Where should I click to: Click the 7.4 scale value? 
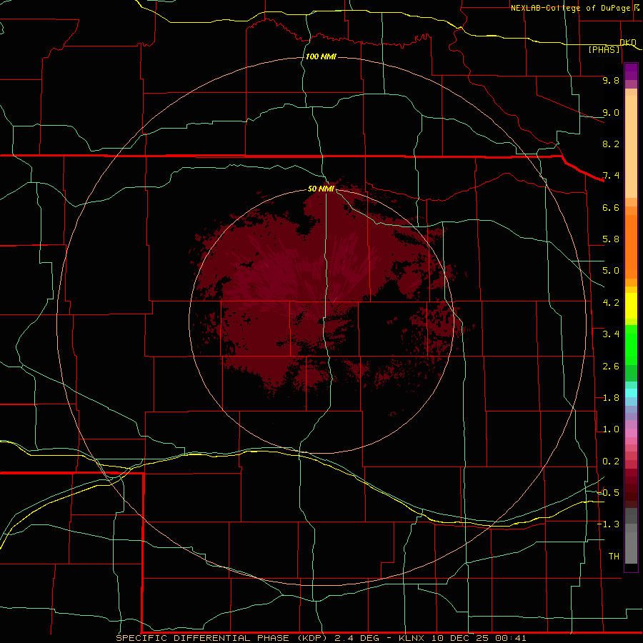611,176
